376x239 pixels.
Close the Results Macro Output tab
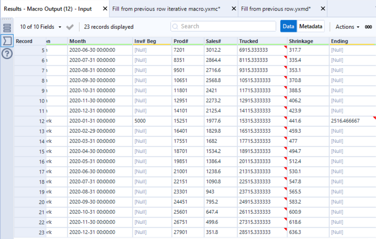[105, 9]
